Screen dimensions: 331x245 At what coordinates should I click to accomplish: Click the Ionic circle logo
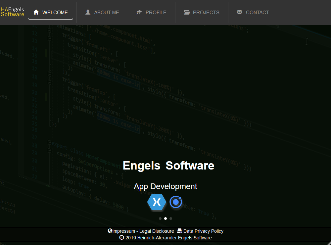pos(176,202)
